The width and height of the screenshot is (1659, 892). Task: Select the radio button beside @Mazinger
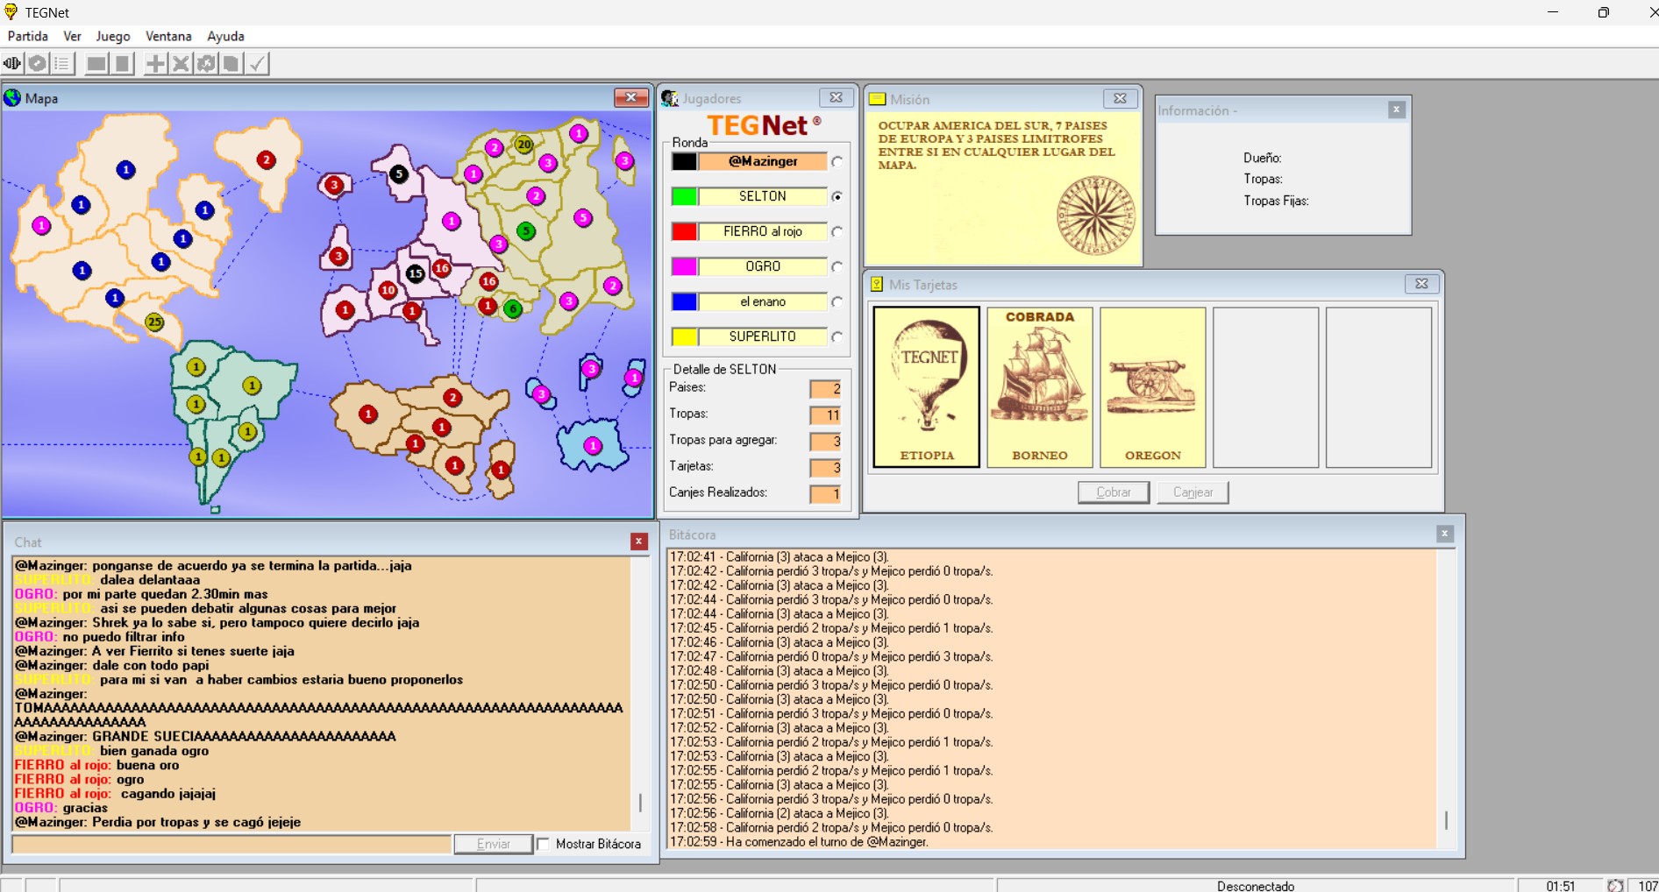837,162
